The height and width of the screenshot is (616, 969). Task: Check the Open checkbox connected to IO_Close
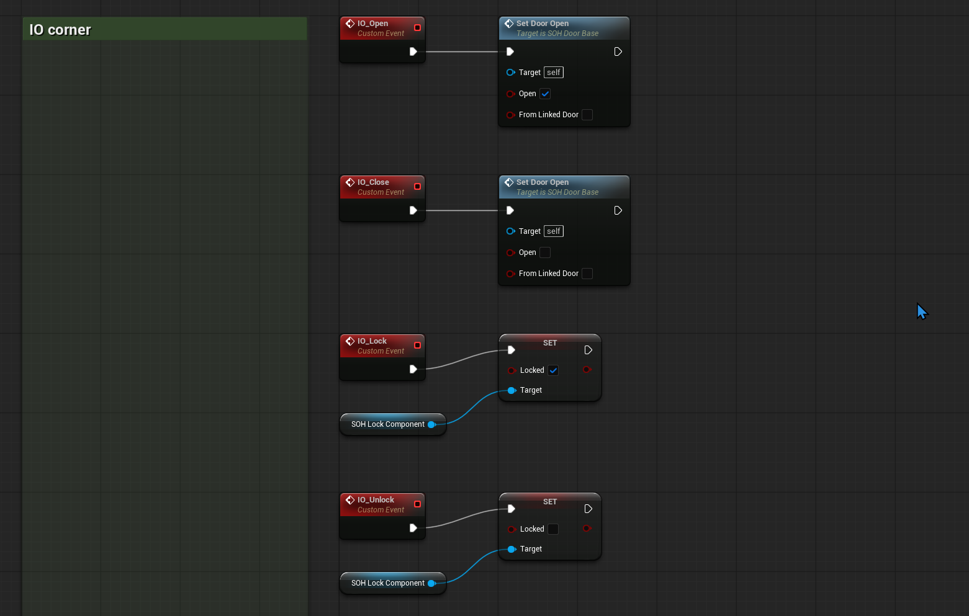(x=545, y=252)
